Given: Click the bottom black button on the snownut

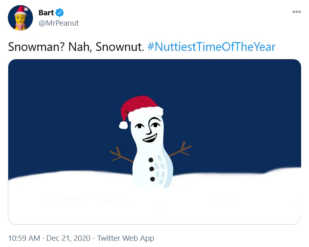Looking at the screenshot, I should tap(152, 179).
